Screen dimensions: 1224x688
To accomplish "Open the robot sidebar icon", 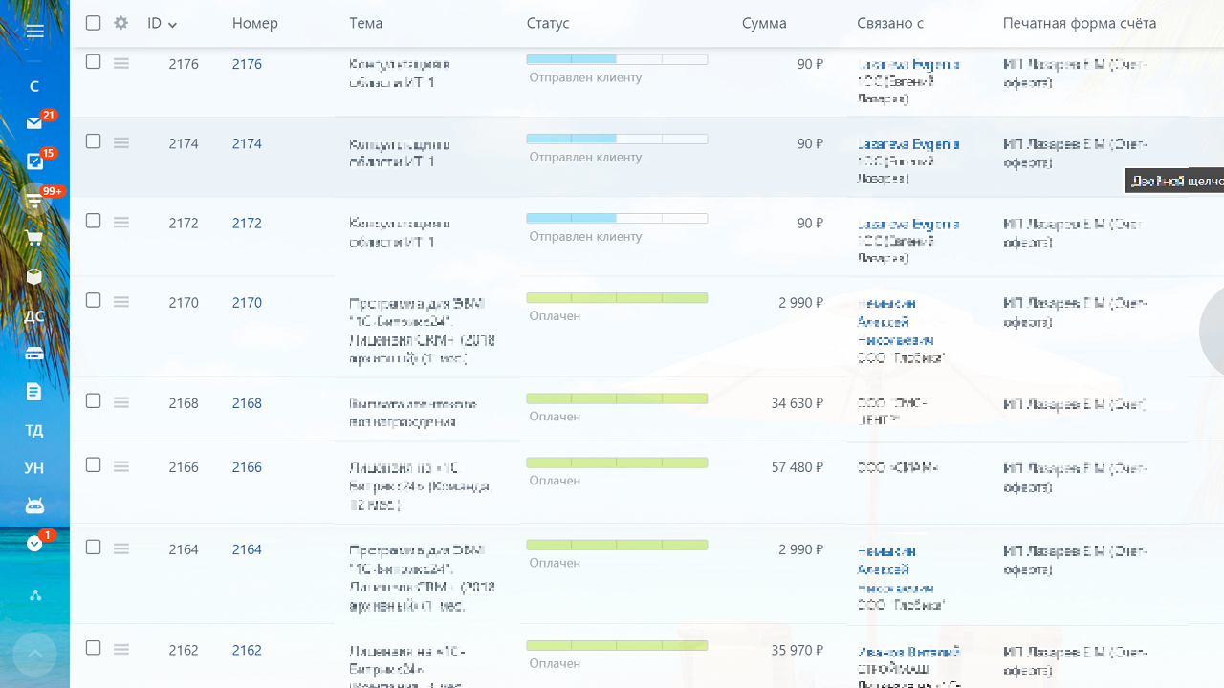I will pos(34,505).
